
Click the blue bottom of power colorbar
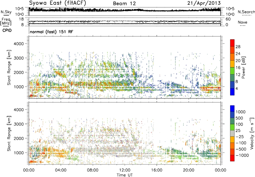tap(232, 92)
